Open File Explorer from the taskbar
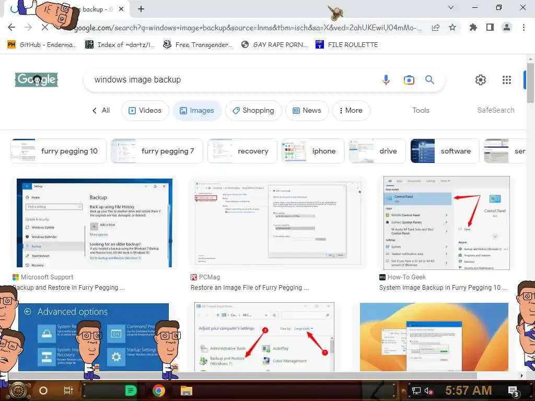535x401 pixels. click(187, 391)
